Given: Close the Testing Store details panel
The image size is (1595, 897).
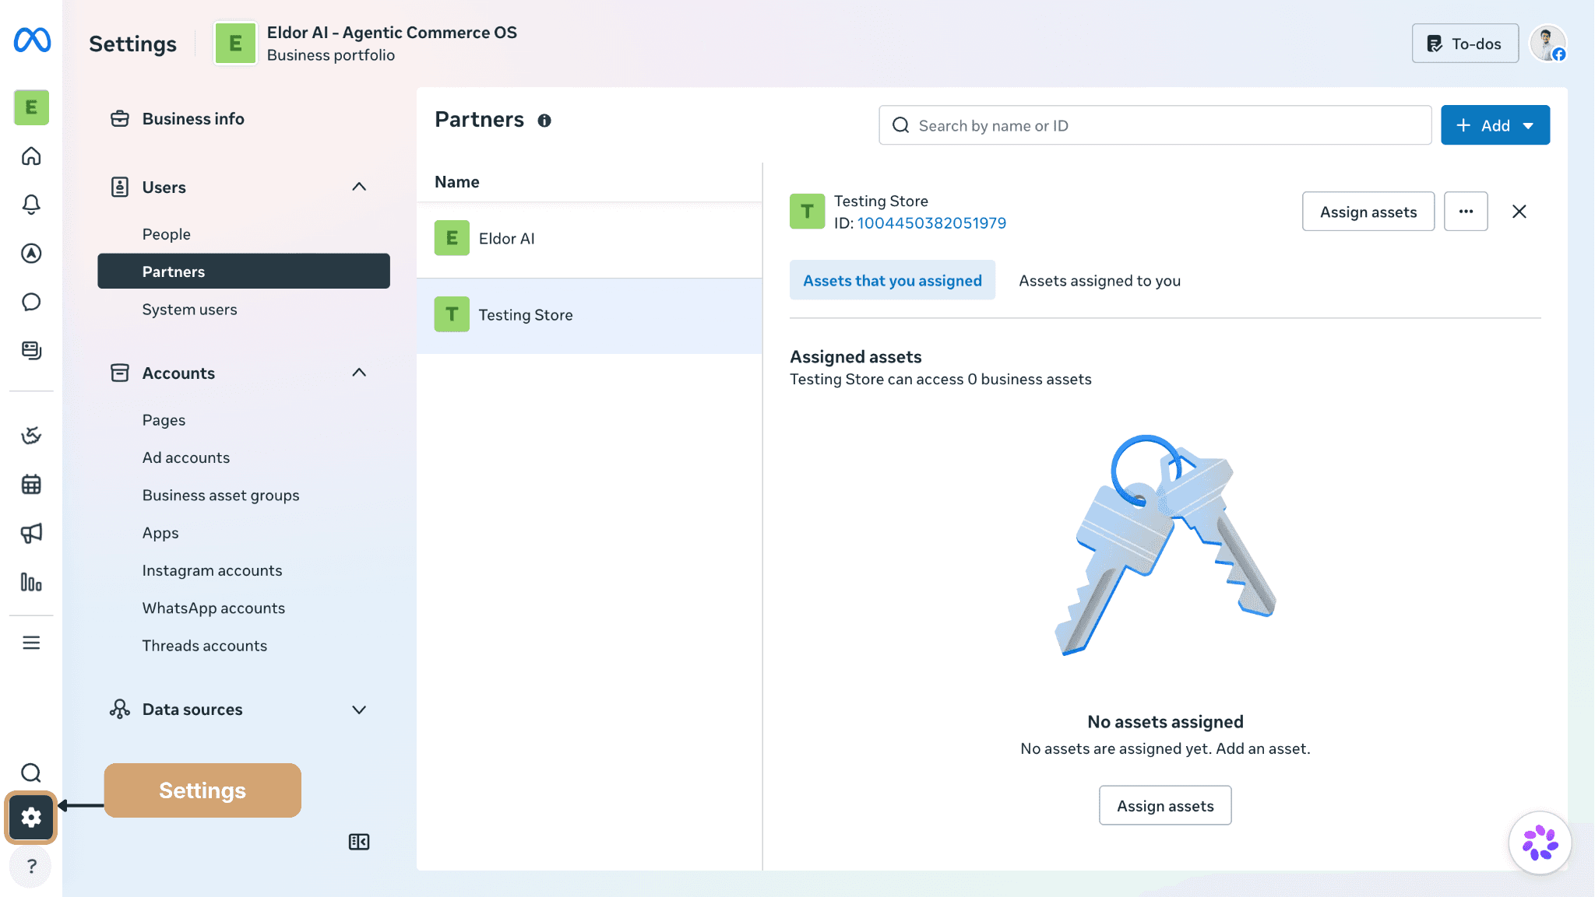Looking at the screenshot, I should 1519,212.
